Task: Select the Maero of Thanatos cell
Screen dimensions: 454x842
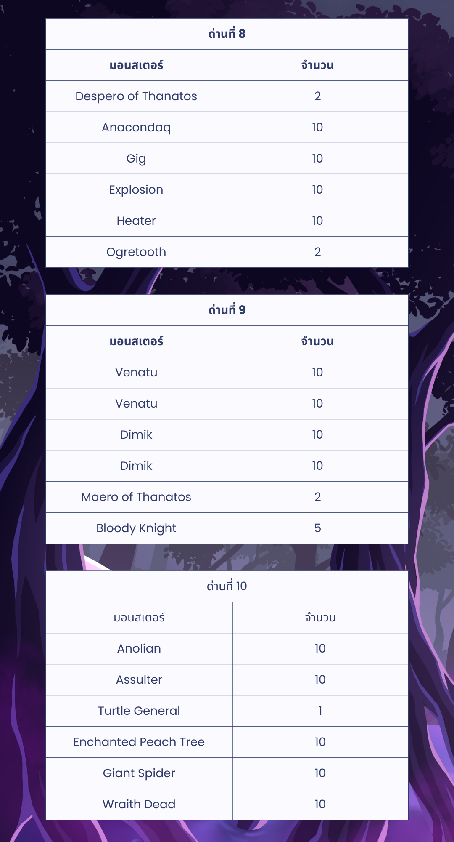Action: [136, 497]
